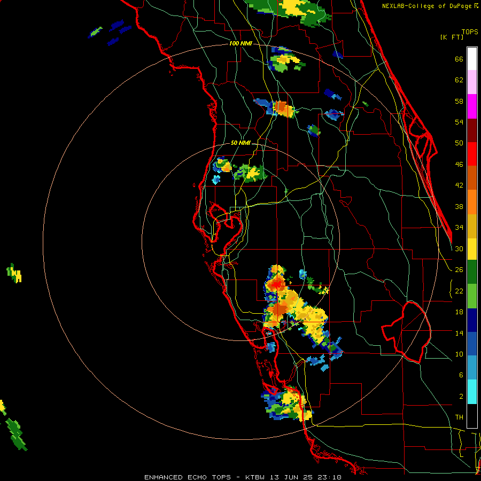Click the legend value 26
481x481 pixels.
pyautogui.click(x=459, y=270)
